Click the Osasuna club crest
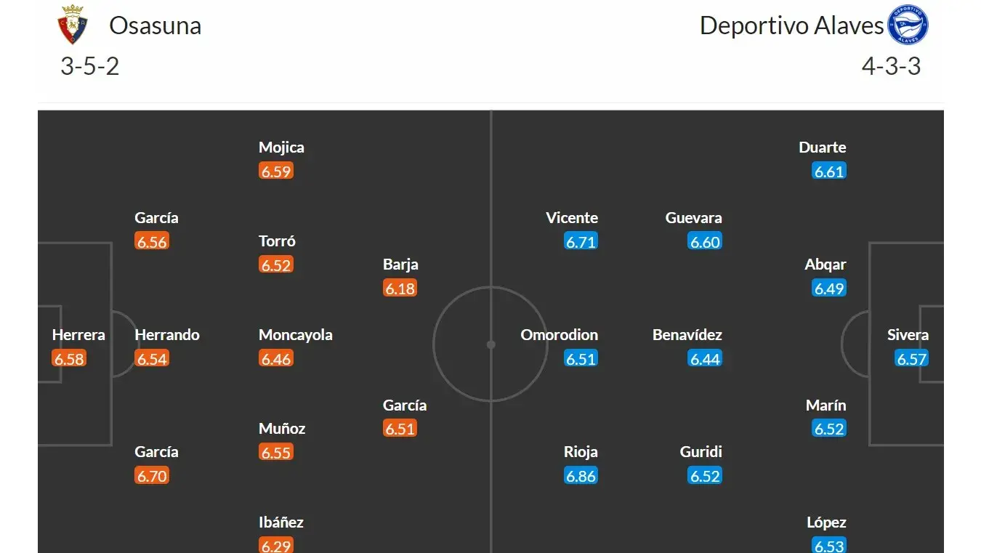Screen dimensions: 981x553 point(72,25)
